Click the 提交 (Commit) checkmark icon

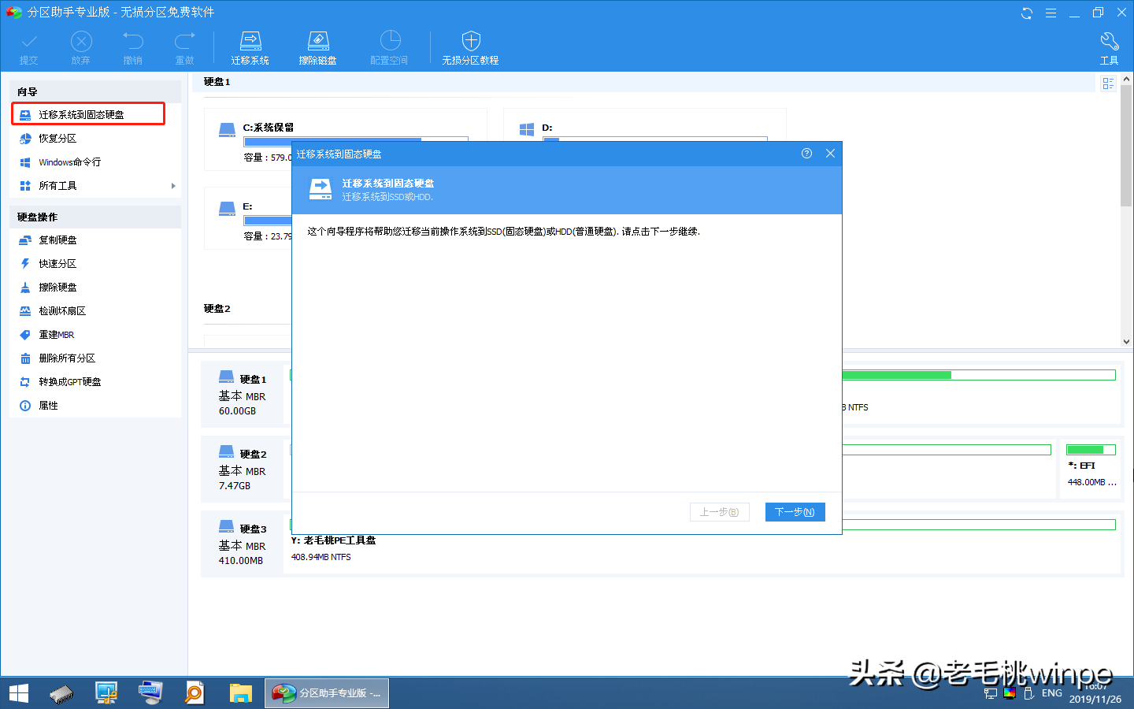tap(29, 46)
